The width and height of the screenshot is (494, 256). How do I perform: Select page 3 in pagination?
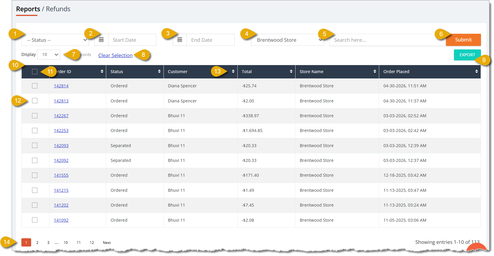click(x=48, y=243)
